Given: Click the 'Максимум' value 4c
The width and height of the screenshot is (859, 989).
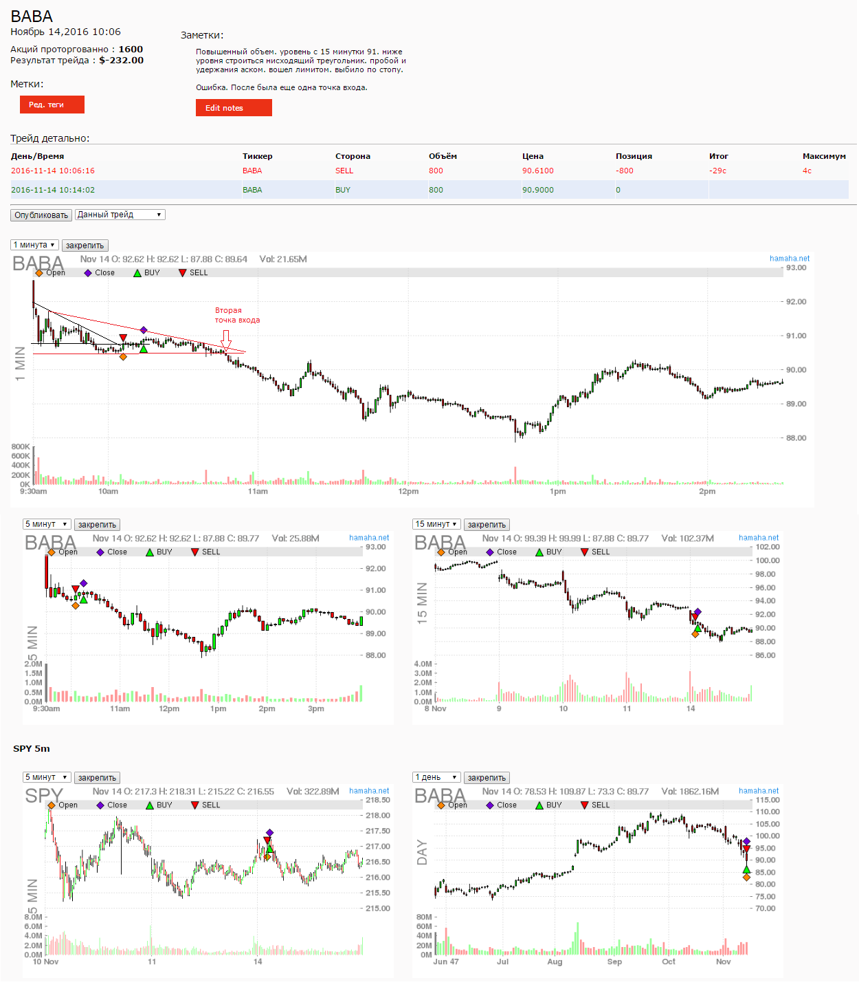Looking at the screenshot, I should point(807,171).
